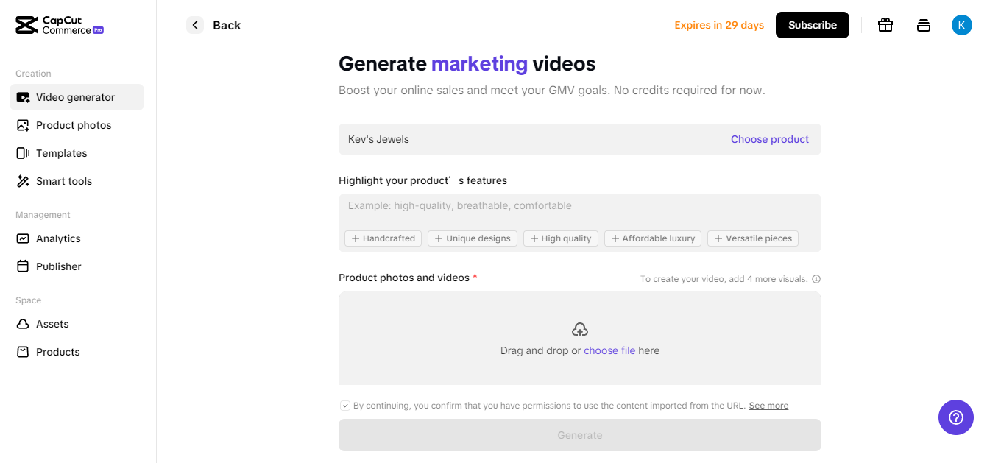Click the Subscribe button

[812, 25]
